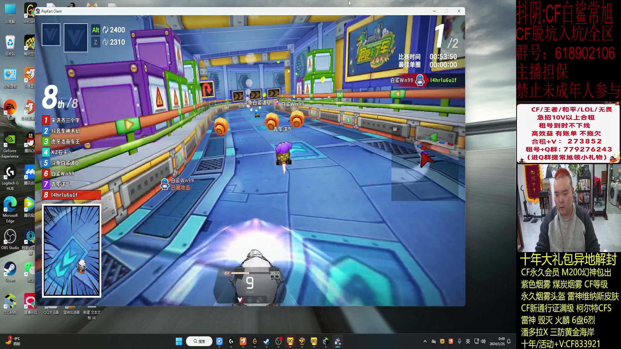Toggle the microphone tray icon
This screenshot has width=621, height=349.
pos(459,341)
